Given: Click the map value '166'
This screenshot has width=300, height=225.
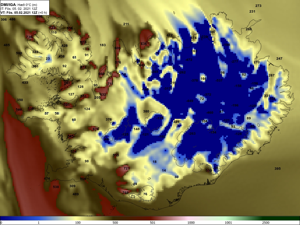Looking at the screenshot, I should [204, 79].
